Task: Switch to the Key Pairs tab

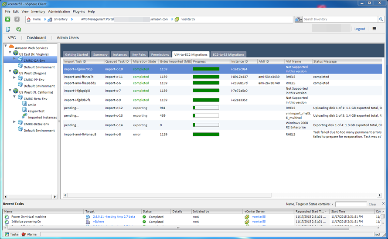Action: tap(139, 55)
